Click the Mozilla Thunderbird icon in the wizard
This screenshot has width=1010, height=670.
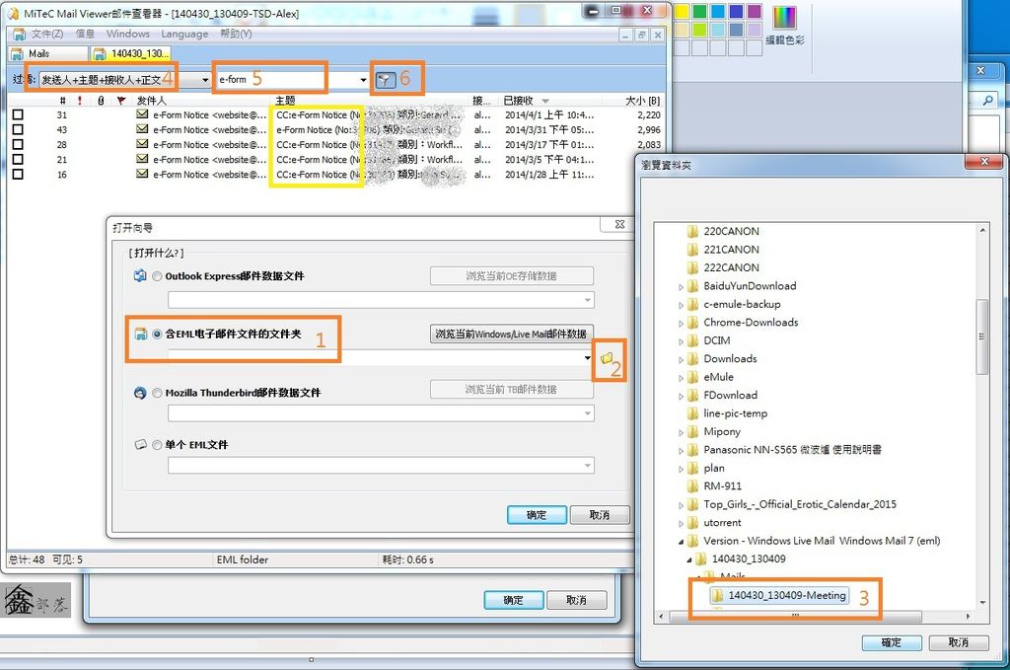coord(140,393)
